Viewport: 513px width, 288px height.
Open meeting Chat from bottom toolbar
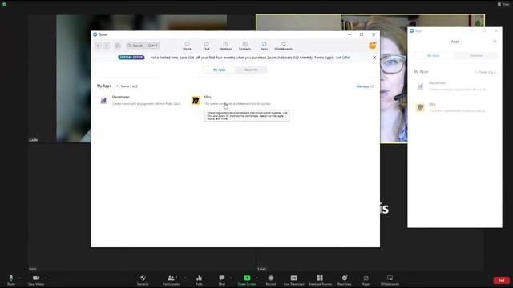pos(222,280)
